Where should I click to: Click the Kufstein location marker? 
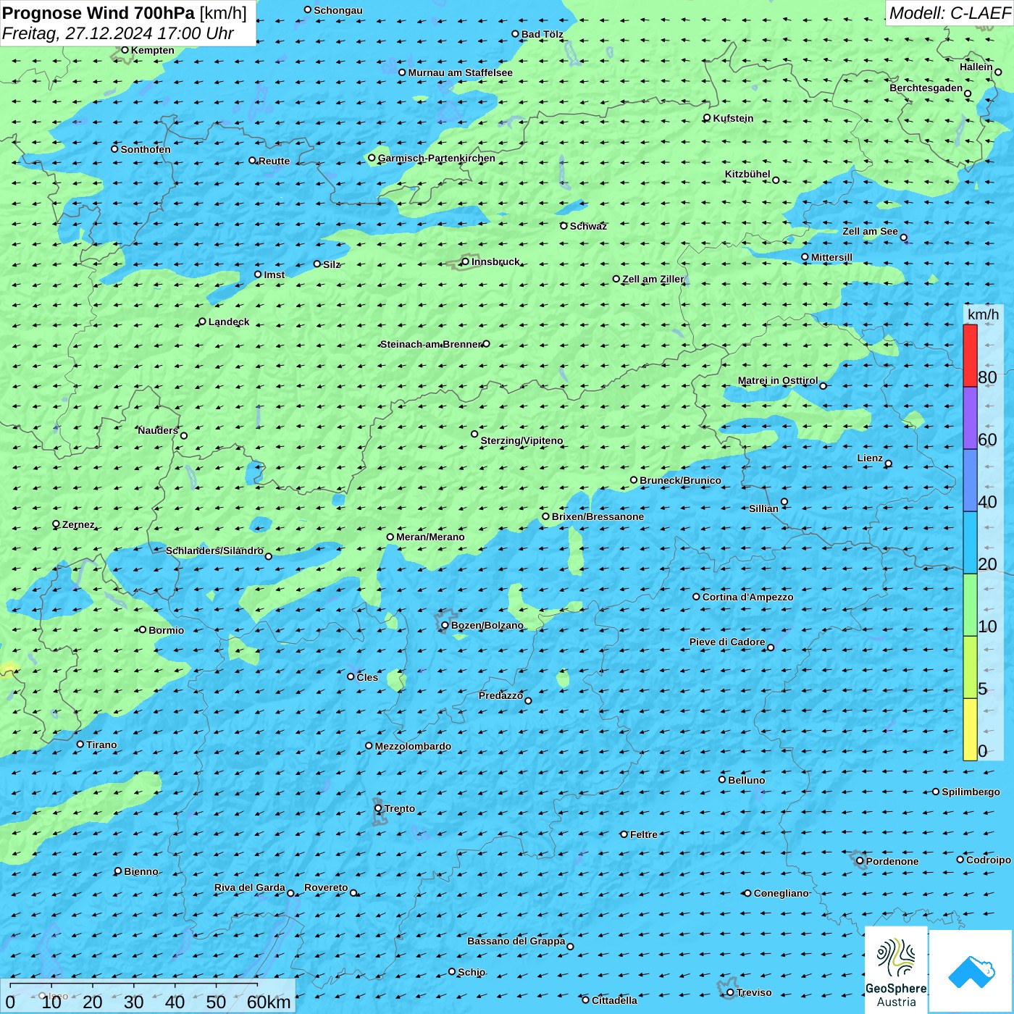pos(707,117)
